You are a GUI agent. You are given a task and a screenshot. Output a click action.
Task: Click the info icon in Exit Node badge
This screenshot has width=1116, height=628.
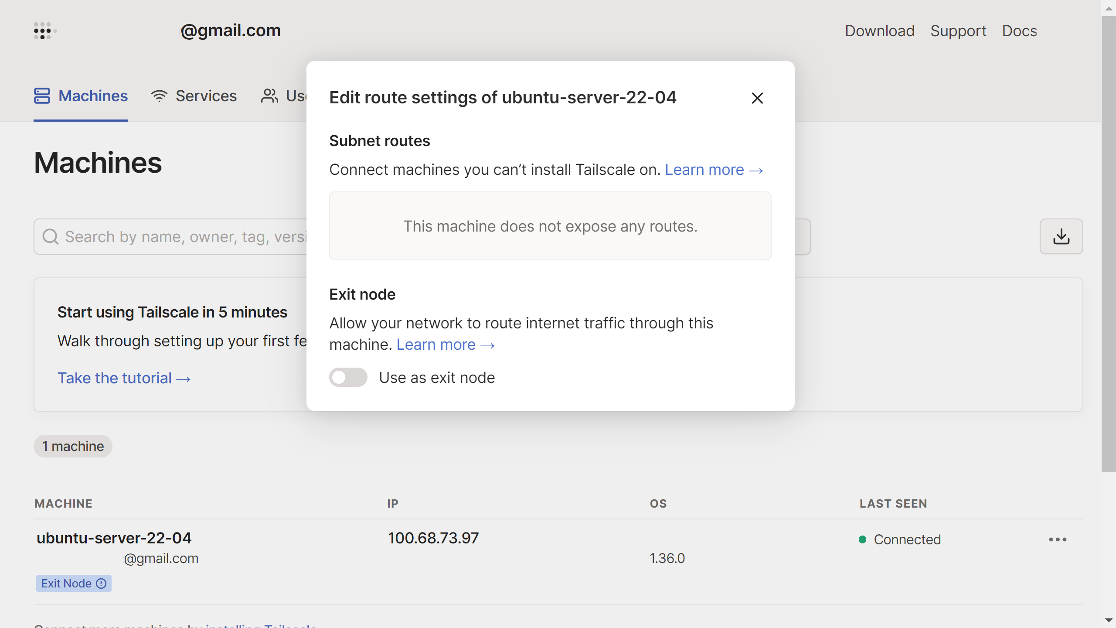point(101,584)
